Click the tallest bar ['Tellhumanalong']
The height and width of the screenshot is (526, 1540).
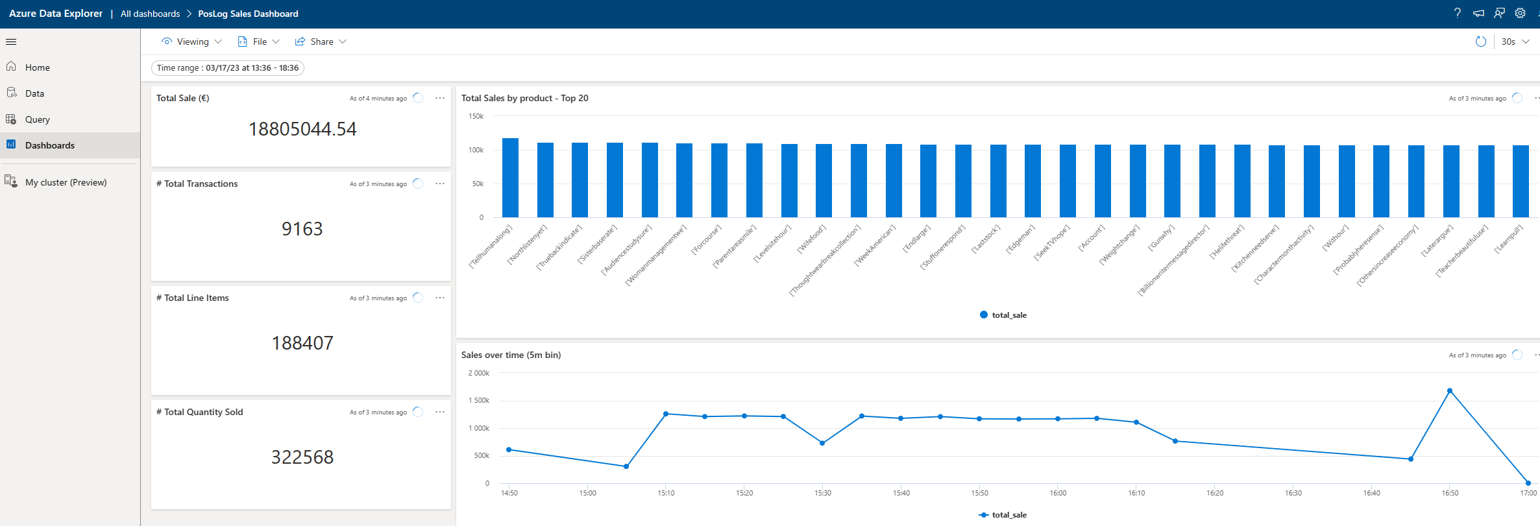(x=510, y=178)
